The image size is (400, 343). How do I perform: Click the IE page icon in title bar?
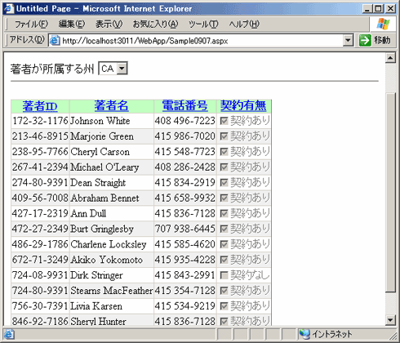(9, 8)
